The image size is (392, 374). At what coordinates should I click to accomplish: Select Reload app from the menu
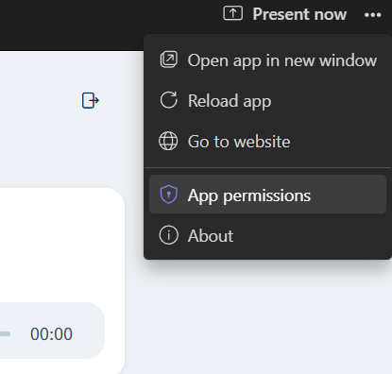267,101
